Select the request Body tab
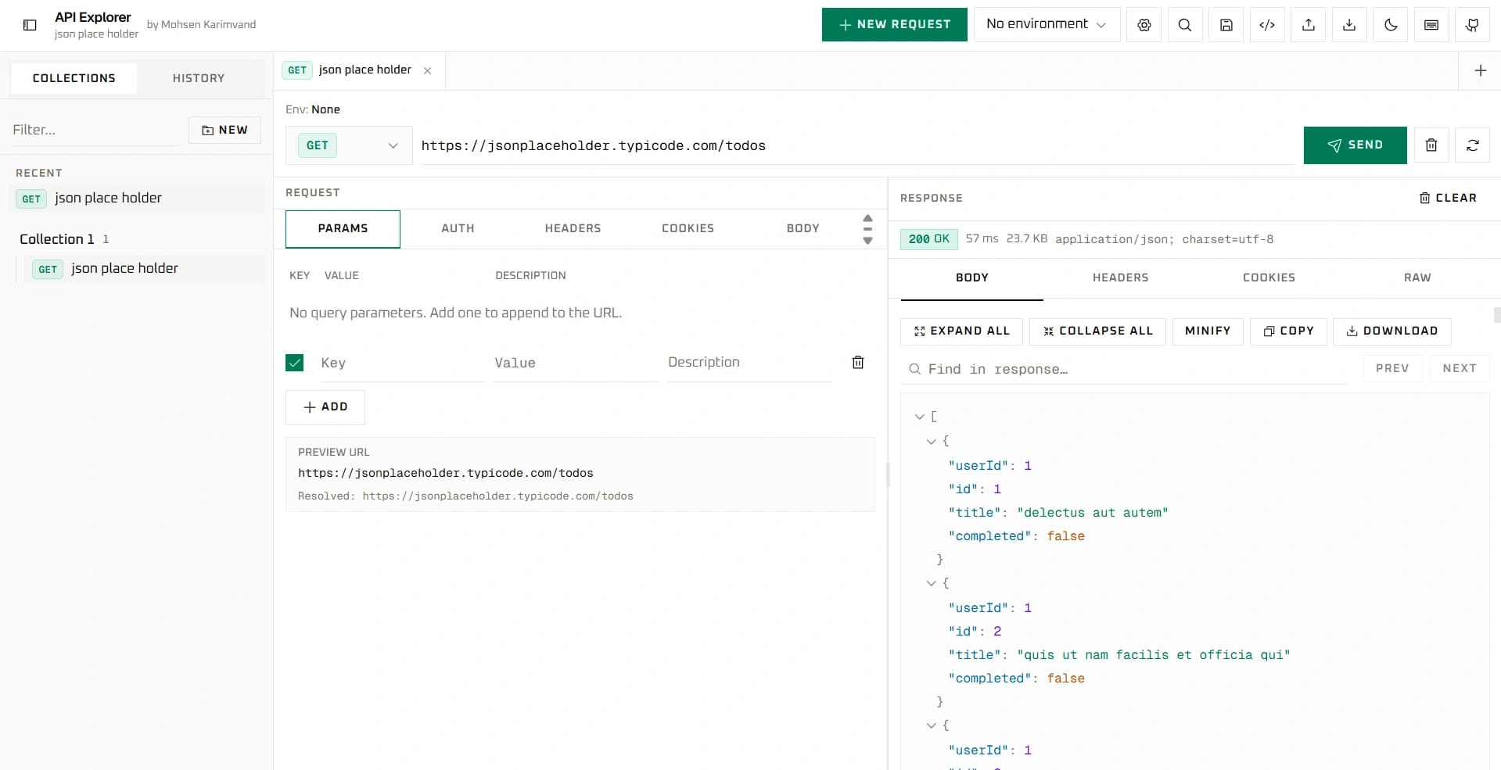This screenshot has height=770, width=1501. pos(803,229)
